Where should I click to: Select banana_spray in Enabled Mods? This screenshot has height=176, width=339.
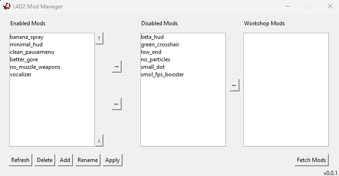click(27, 37)
